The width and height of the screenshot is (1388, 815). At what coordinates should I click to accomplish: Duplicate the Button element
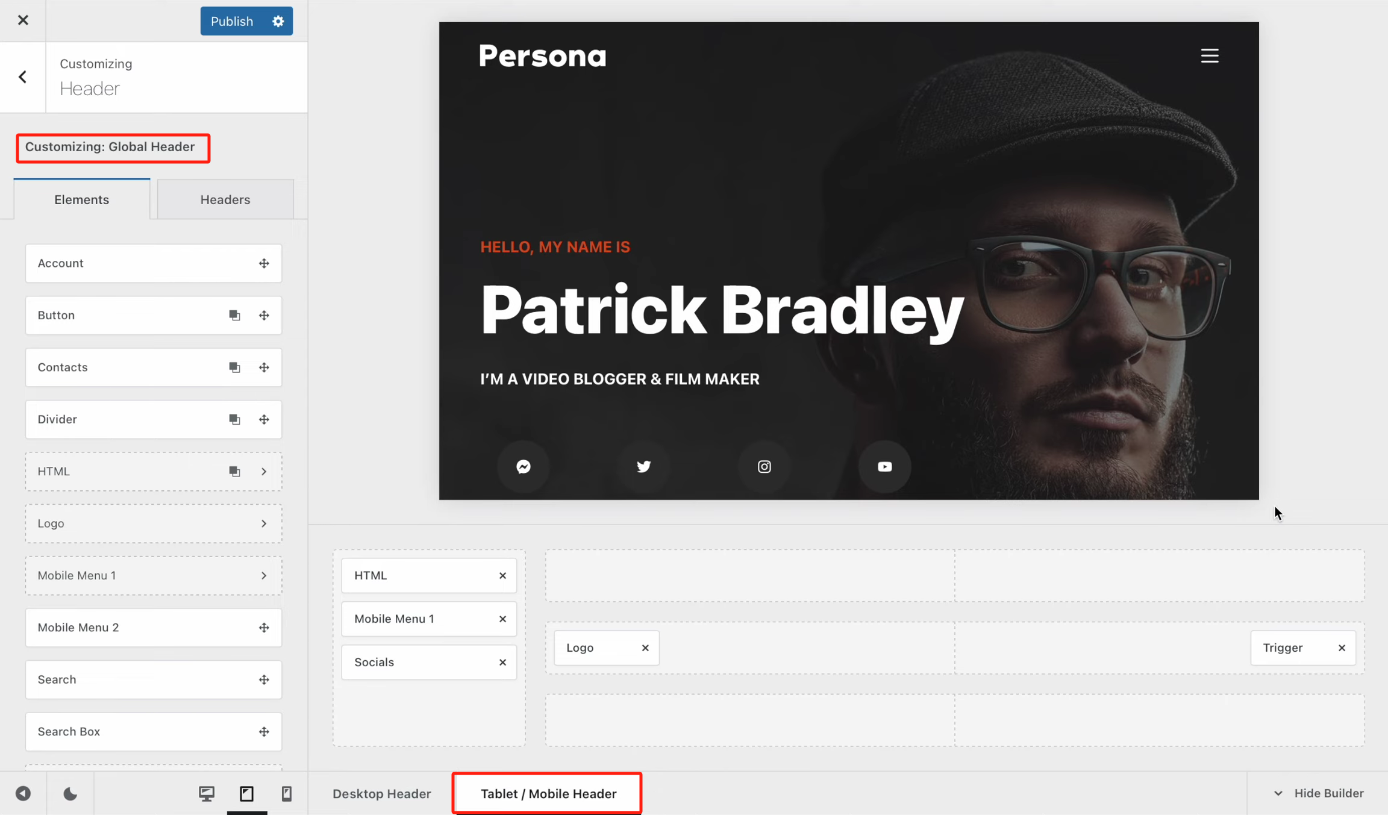pyautogui.click(x=234, y=315)
